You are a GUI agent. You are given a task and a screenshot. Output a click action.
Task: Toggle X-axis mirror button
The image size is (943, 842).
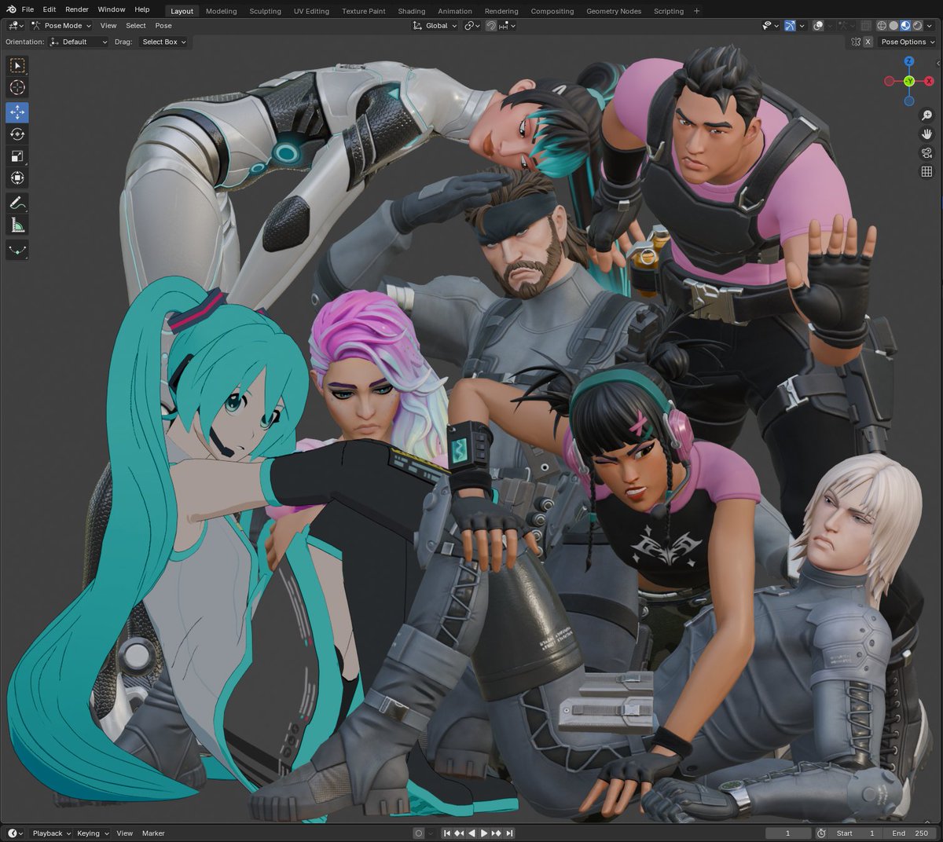point(868,42)
